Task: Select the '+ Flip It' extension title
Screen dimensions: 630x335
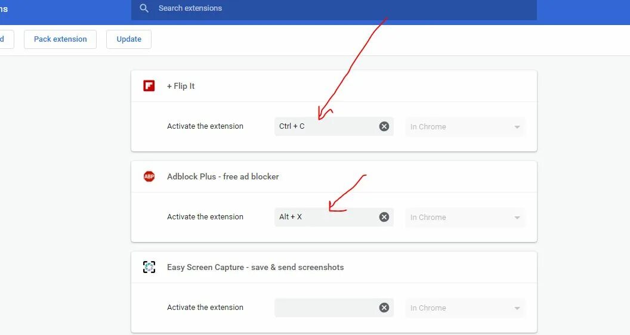Action: (181, 86)
